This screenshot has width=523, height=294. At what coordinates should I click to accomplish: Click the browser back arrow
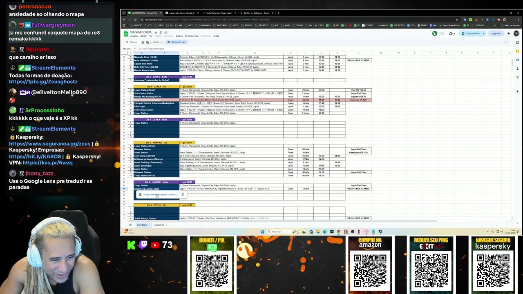coord(124,19)
